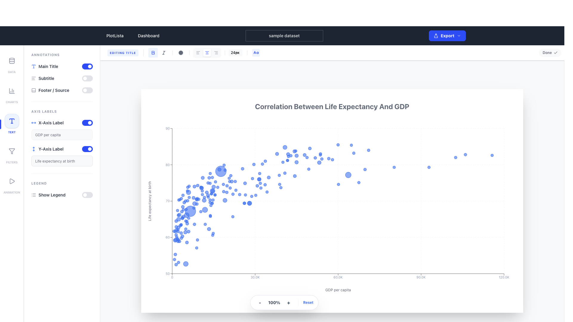This screenshot has width=573, height=322.
Task: Open the Aa text case selector
Action: click(x=256, y=52)
